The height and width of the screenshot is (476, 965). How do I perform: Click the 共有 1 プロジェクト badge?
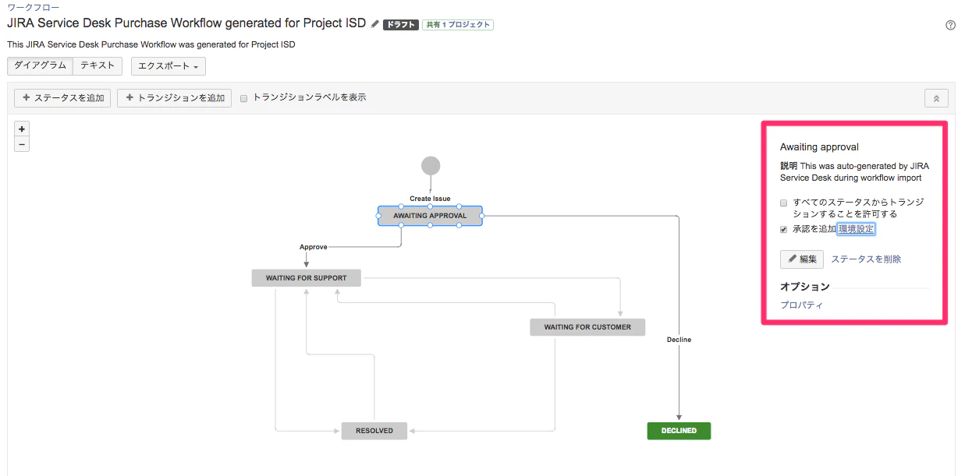[458, 25]
